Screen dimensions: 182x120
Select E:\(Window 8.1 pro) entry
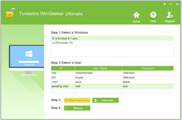112,38
